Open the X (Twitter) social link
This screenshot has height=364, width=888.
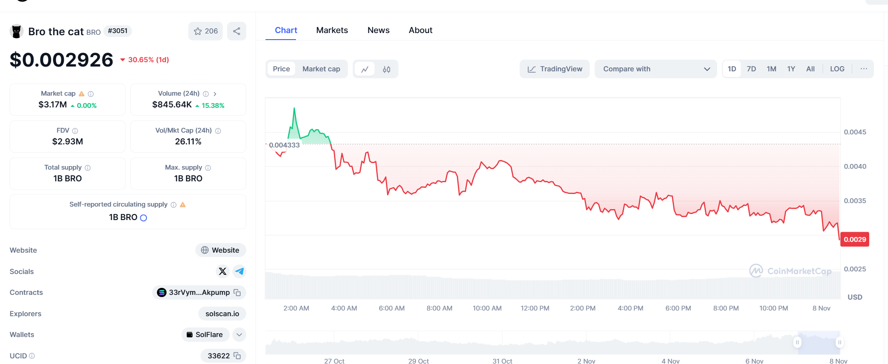222,271
